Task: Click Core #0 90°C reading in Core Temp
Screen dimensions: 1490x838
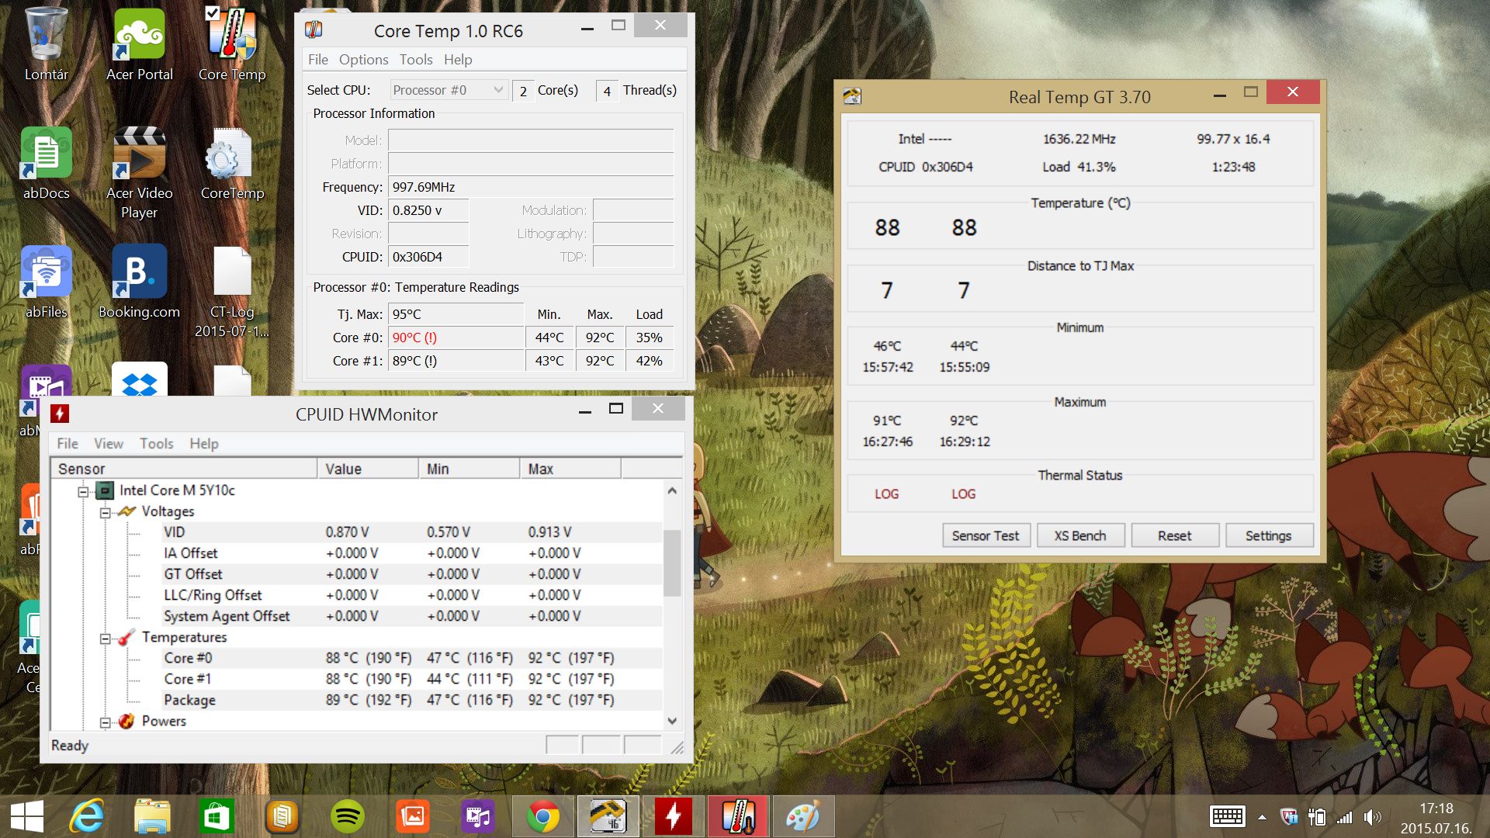Action: click(x=456, y=338)
